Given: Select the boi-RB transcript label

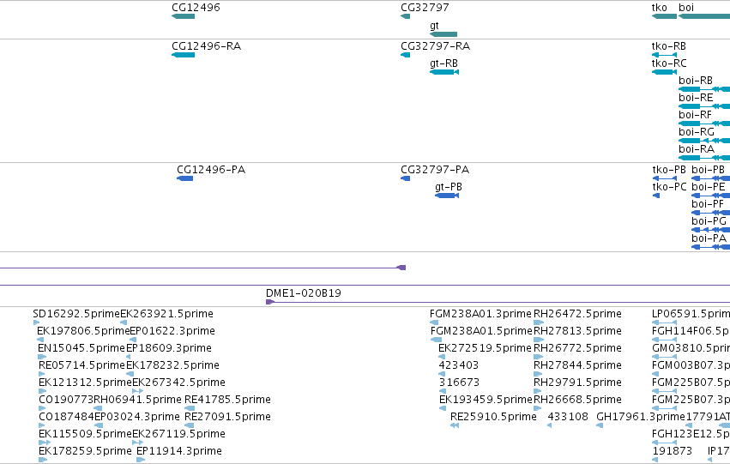Looking at the screenshot, I should pyautogui.click(x=696, y=81).
